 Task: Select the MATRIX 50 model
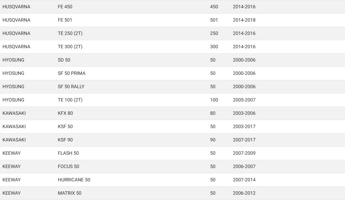(69, 193)
